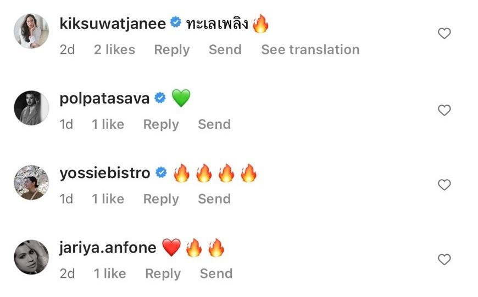Tap heart icon on yossiebistro's comment

(x=444, y=185)
